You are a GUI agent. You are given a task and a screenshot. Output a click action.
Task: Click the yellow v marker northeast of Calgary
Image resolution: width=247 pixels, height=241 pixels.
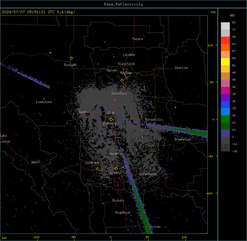click(123, 167)
